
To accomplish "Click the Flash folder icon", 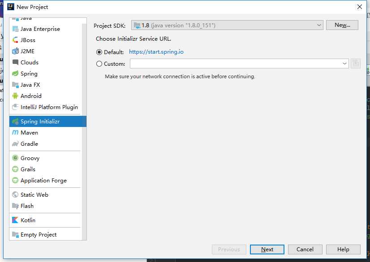I will click(x=15, y=206).
